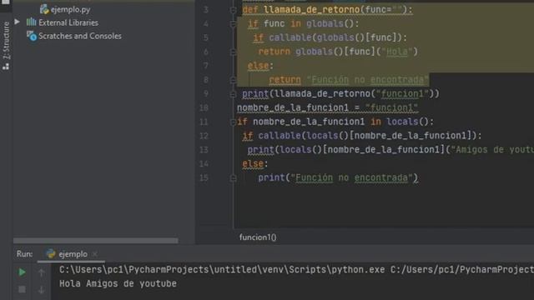Click 'llamada_de_retorno' in the def line
Image resolution: width=534 pixels, height=300 pixels.
[312, 10]
